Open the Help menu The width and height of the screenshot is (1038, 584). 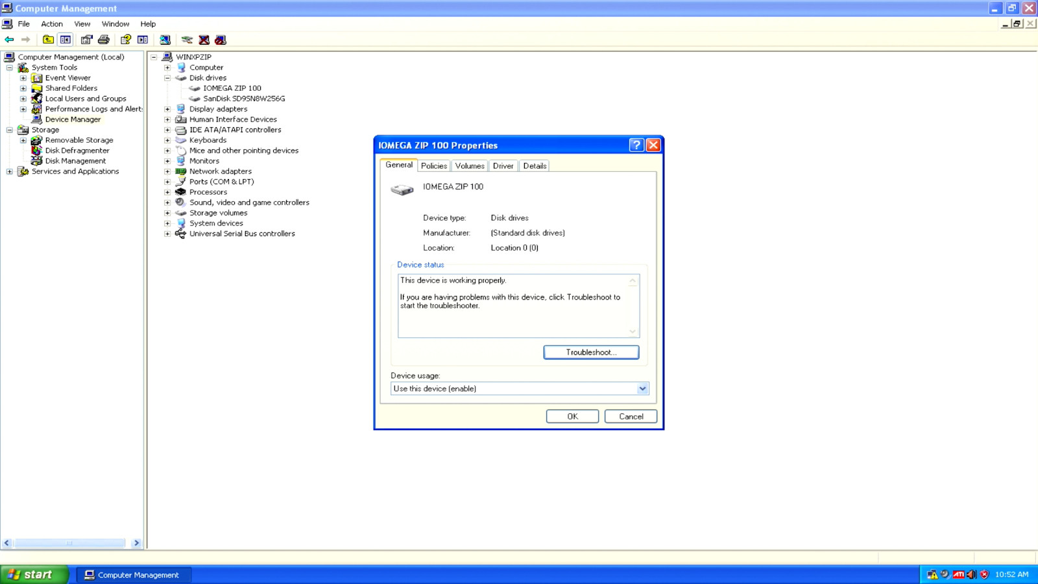pos(148,24)
